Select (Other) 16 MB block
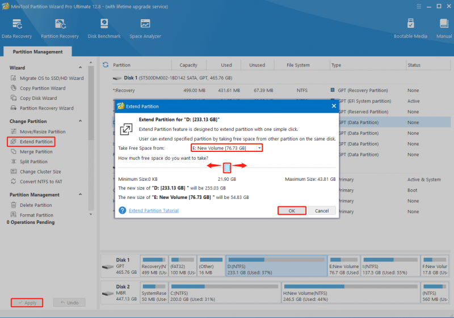Screen dimensions: 454x318 (x=211, y=266)
